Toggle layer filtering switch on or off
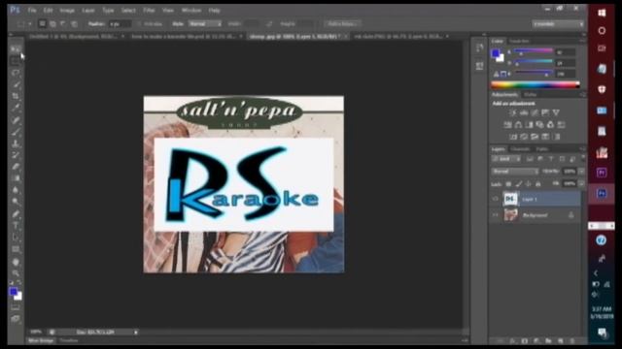The height and width of the screenshot is (349, 622). (583, 158)
